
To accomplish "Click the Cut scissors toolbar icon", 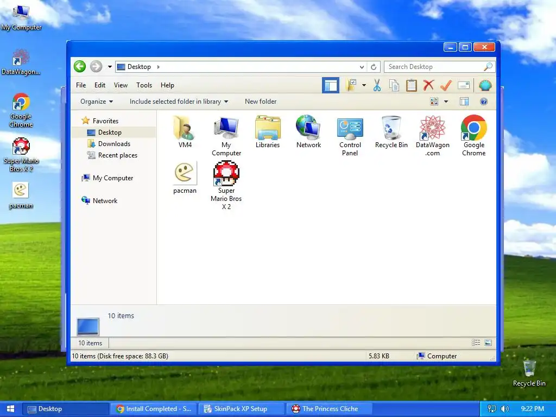I will tap(377, 85).
